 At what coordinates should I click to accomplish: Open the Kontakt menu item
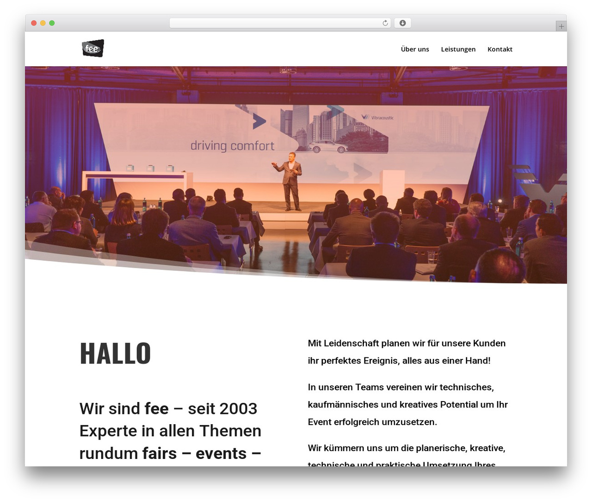point(500,49)
